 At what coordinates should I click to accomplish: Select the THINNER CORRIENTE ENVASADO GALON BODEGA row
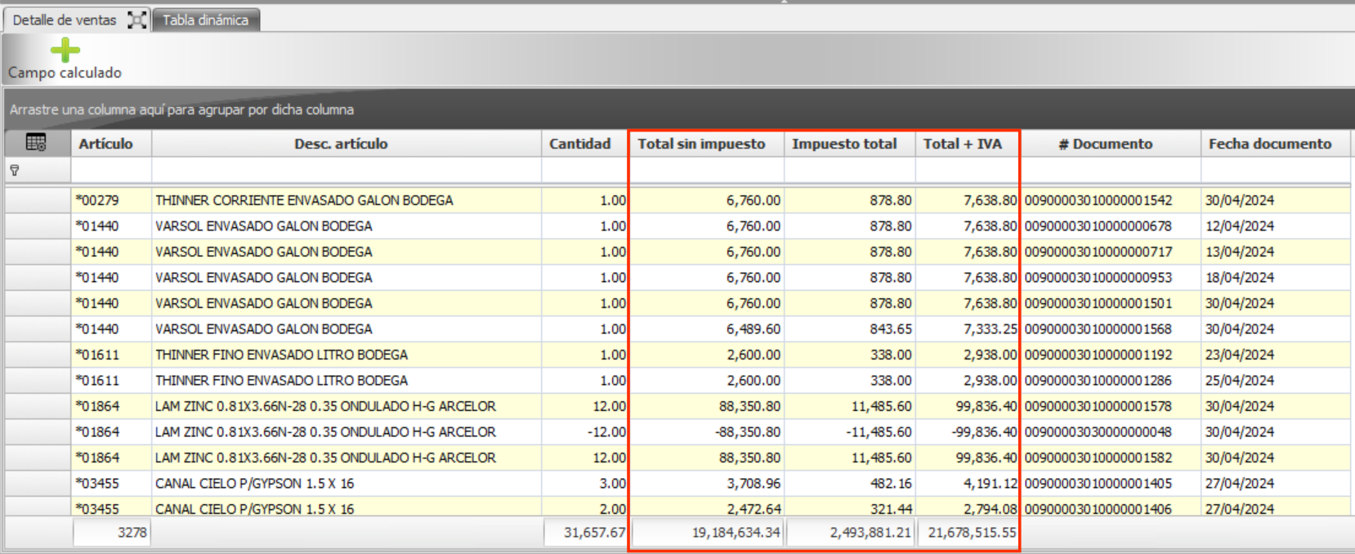point(304,200)
